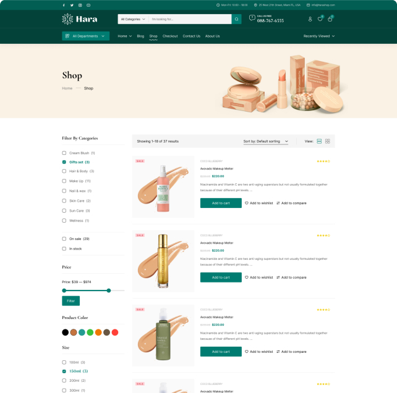Expand the Home menu dropdown
This screenshot has height=393, width=397.
click(x=124, y=36)
